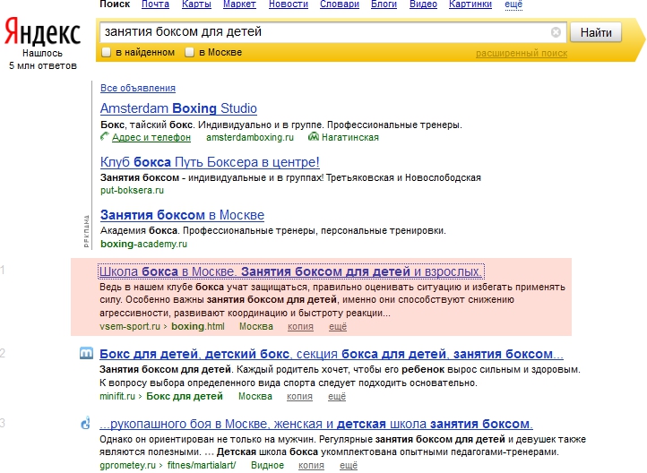Click the boxing-academy.ru address

click(143, 244)
